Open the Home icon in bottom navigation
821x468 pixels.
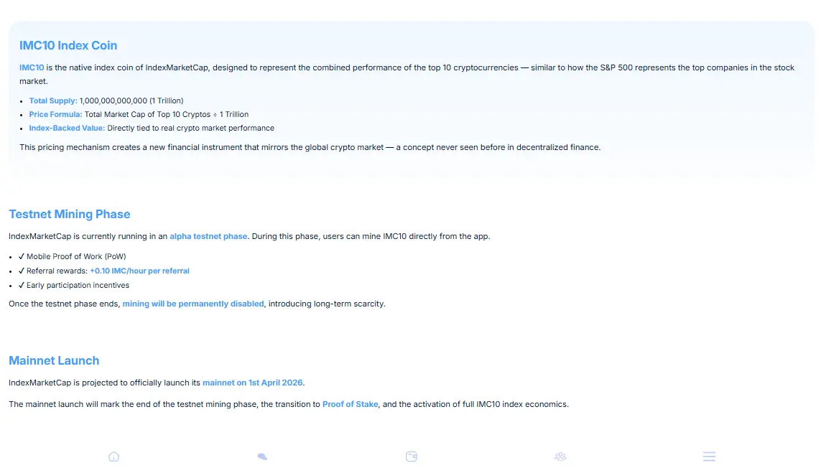113,457
